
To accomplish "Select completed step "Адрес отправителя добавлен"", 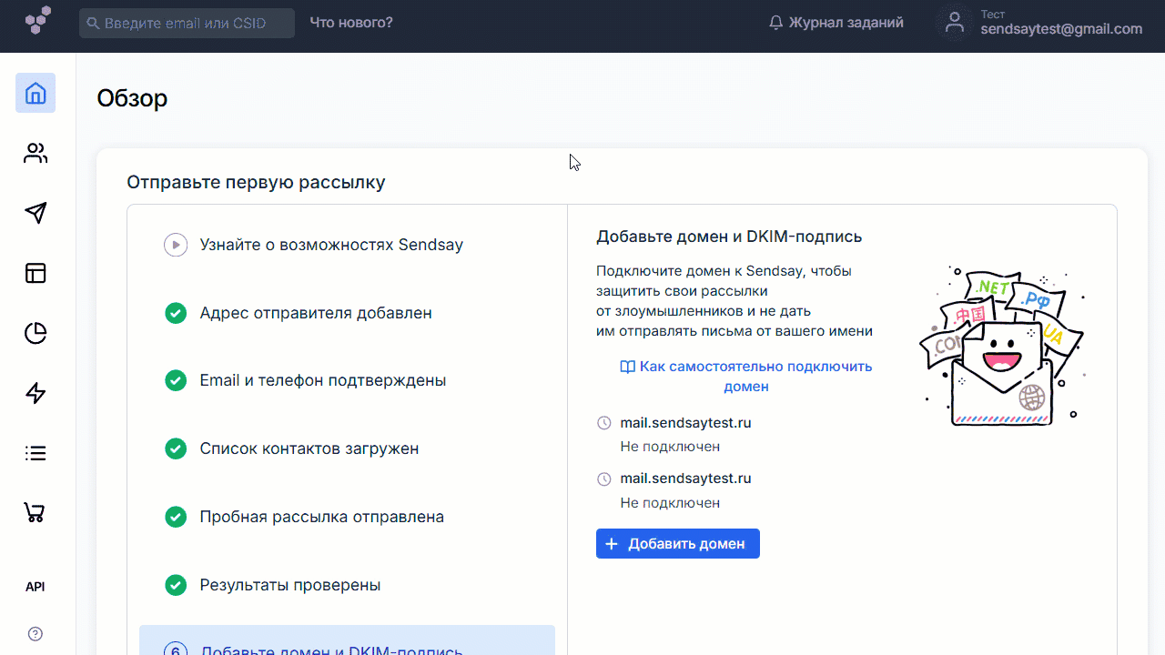I will pyautogui.click(x=316, y=313).
